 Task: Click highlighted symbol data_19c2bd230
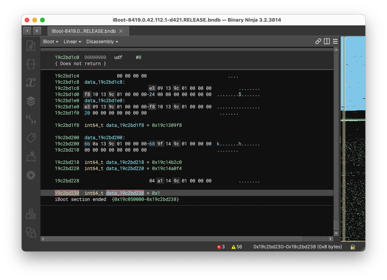[x=125, y=193]
